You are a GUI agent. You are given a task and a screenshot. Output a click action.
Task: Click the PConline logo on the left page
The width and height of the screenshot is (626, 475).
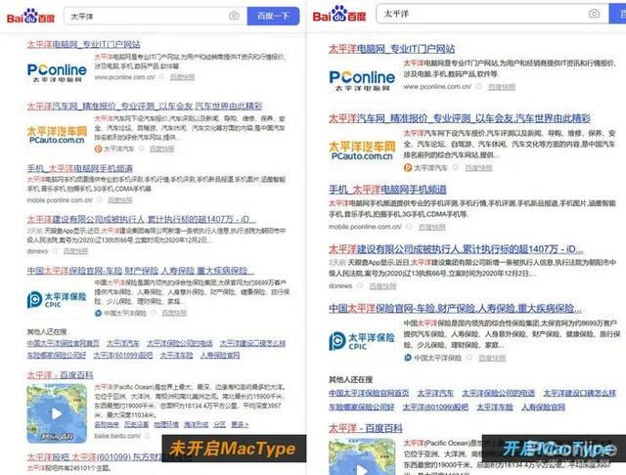point(57,72)
